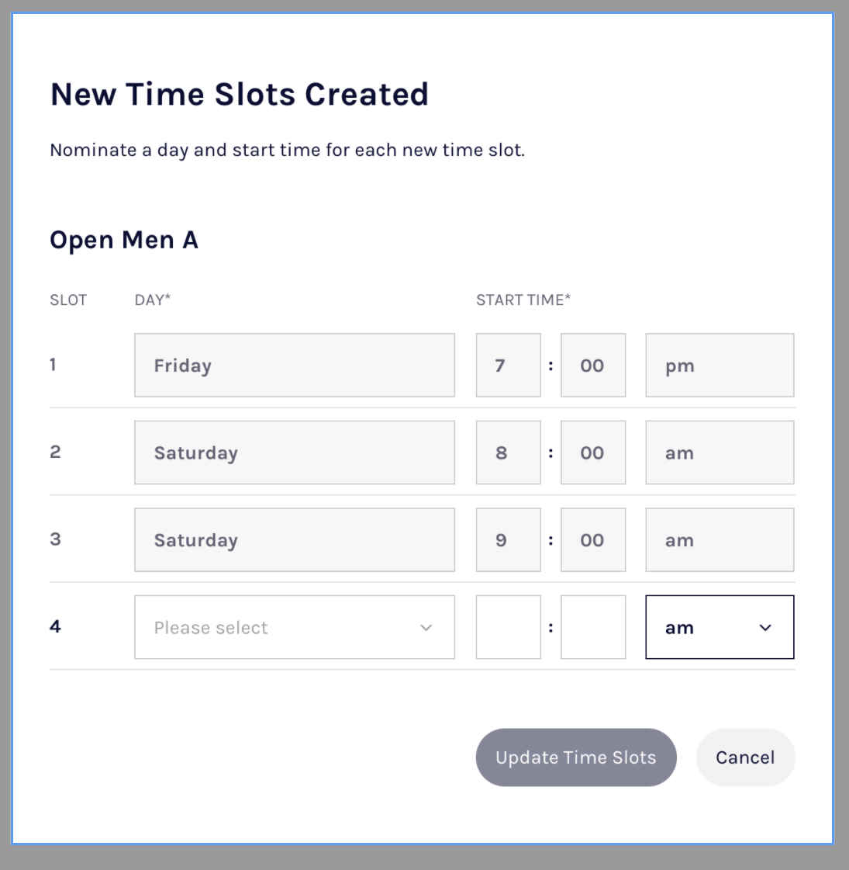Click the Friday day field in slot 1
Screen dimensions: 849x870
click(294, 366)
